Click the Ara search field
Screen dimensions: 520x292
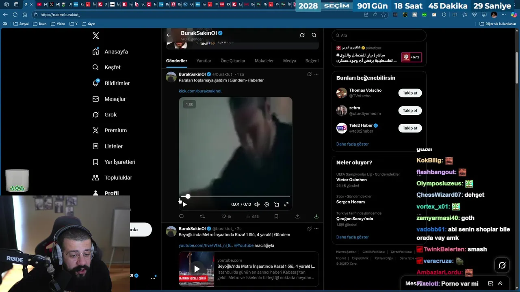379,35
